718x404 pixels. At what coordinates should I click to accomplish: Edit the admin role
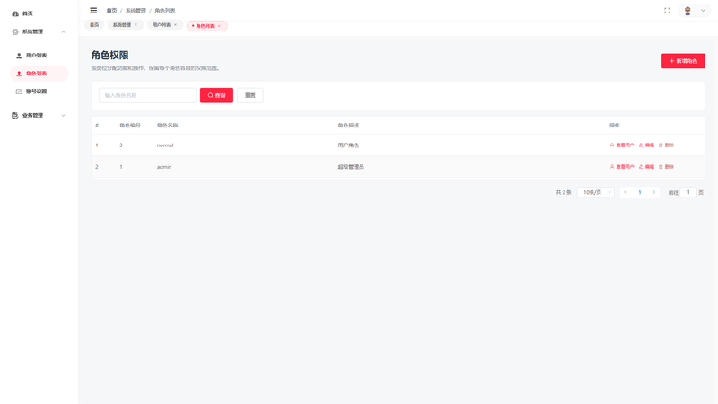click(x=646, y=167)
